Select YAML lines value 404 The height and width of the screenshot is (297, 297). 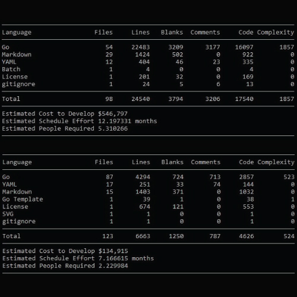point(144,62)
